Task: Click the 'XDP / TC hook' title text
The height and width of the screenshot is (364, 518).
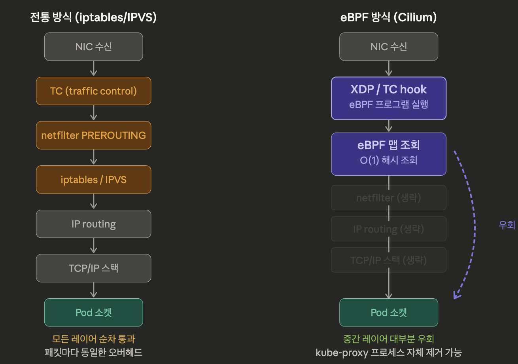Action: [x=389, y=89]
